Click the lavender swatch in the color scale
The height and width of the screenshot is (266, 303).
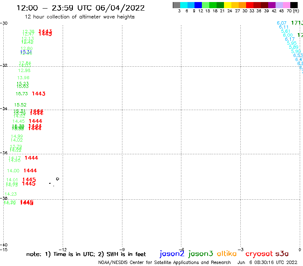(279, 5)
